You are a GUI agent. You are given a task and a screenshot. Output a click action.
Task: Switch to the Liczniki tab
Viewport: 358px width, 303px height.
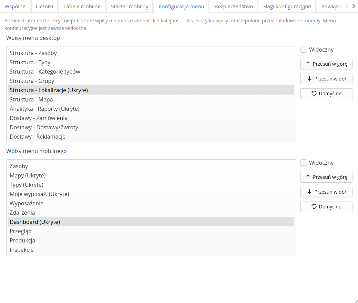(x=44, y=7)
